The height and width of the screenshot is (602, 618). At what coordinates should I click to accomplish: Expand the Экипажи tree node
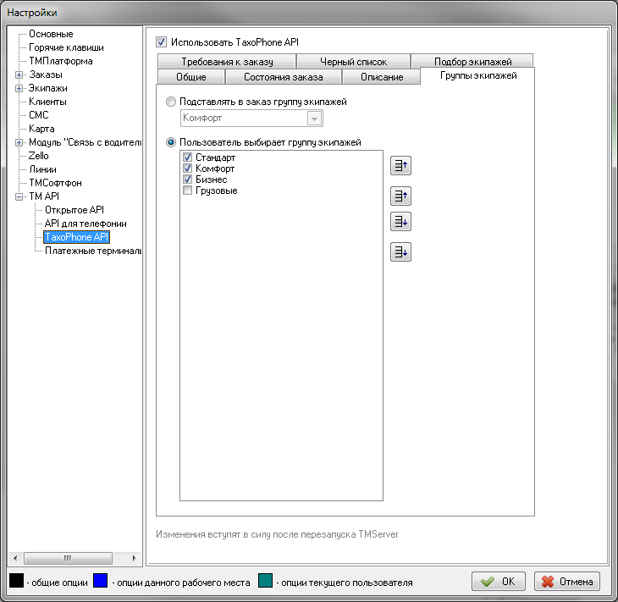19,88
